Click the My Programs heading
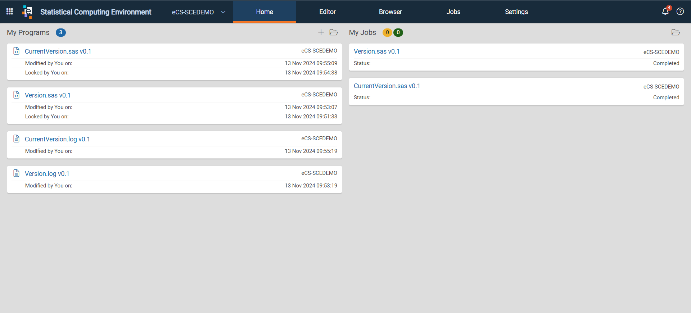Screen dimensions: 691x313 (28, 32)
